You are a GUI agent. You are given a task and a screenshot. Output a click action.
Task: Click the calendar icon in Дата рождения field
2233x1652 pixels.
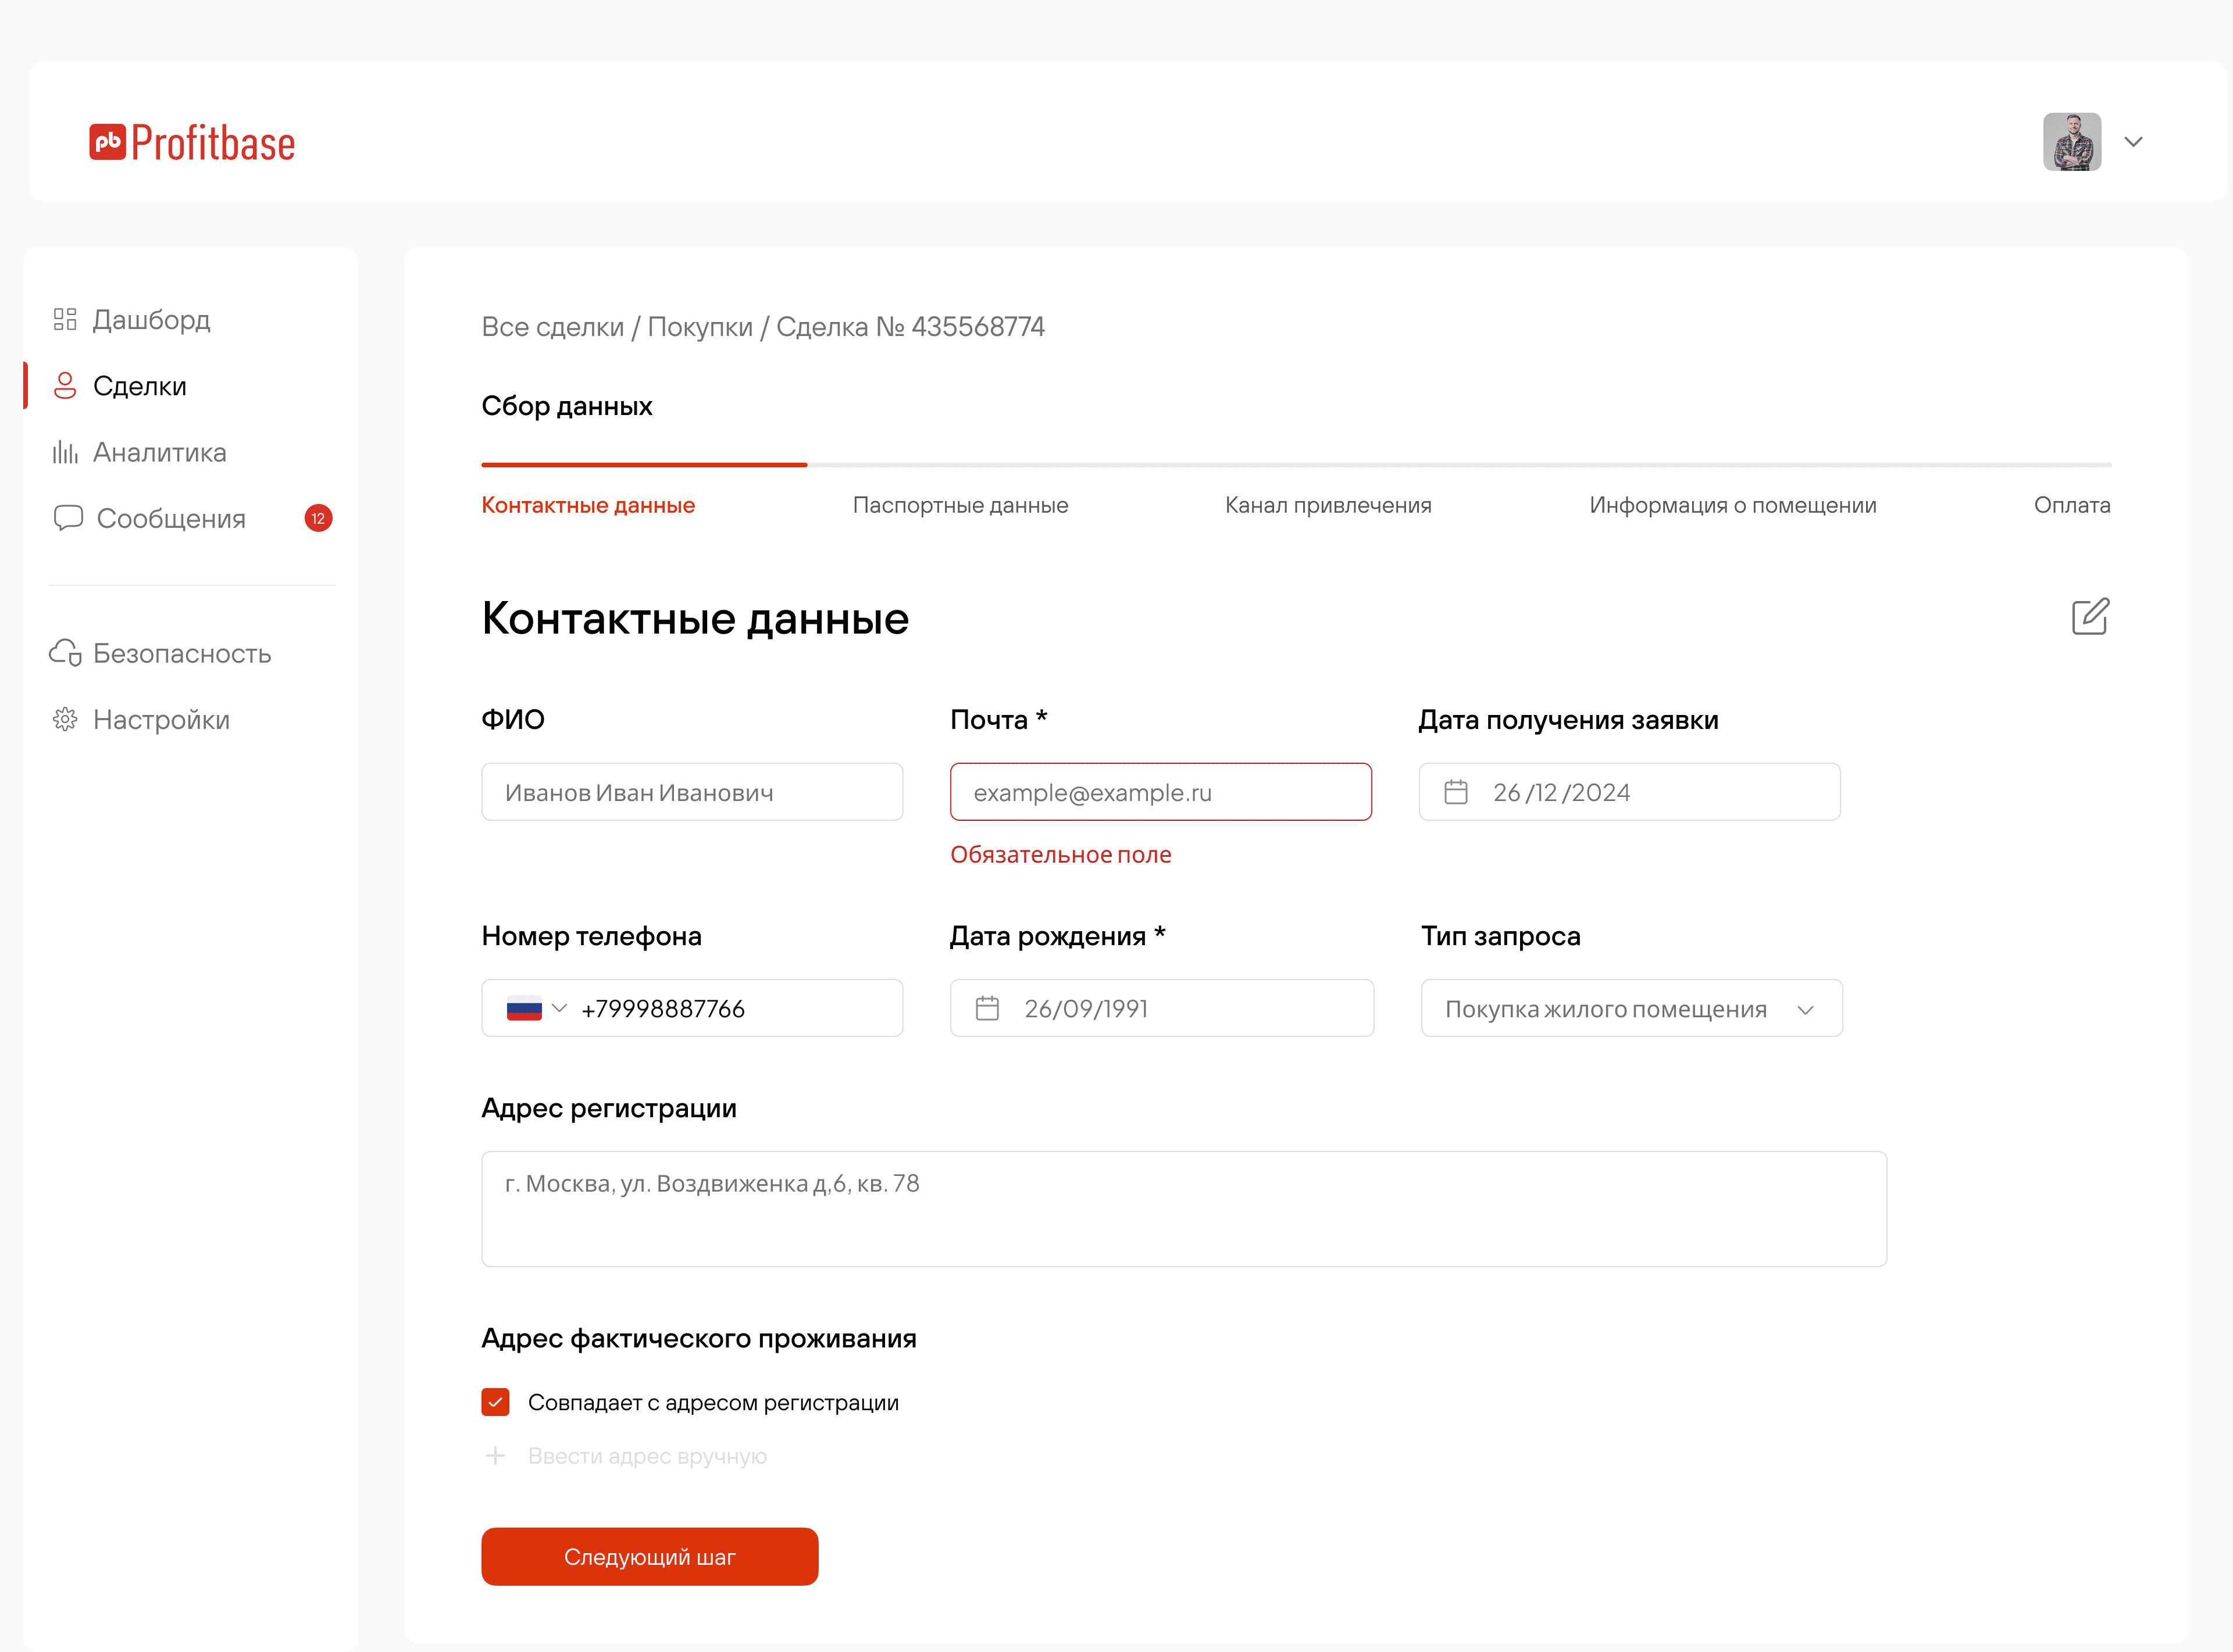989,1008
